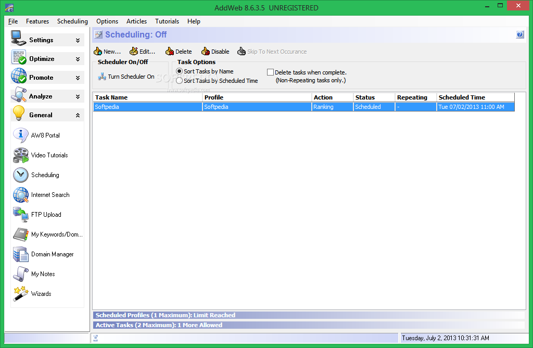533x348 pixels.
Task: Click the Turn Scheduler On icon
Action: tap(102, 77)
